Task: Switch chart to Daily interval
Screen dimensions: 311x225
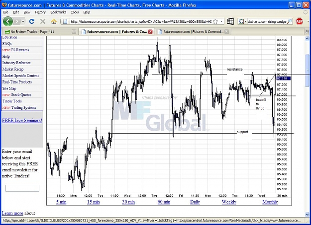Action: click(x=195, y=202)
